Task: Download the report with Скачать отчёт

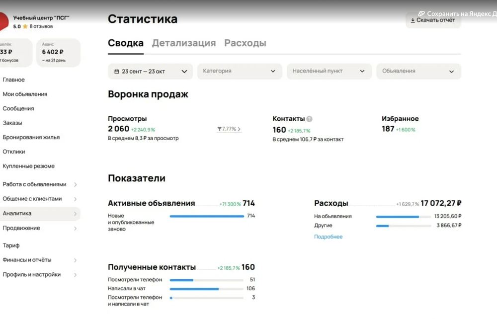Action: pyautogui.click(x=433, y=20)
